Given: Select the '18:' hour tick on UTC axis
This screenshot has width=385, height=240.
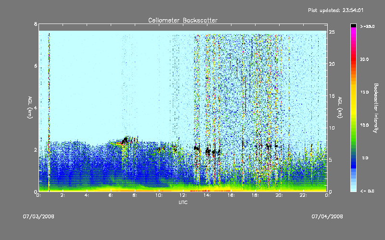Looking at the screenshot, I should (x=256, y=195).
